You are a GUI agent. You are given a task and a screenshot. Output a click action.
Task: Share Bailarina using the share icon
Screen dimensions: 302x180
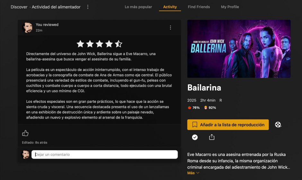click(x=212, y=137)
